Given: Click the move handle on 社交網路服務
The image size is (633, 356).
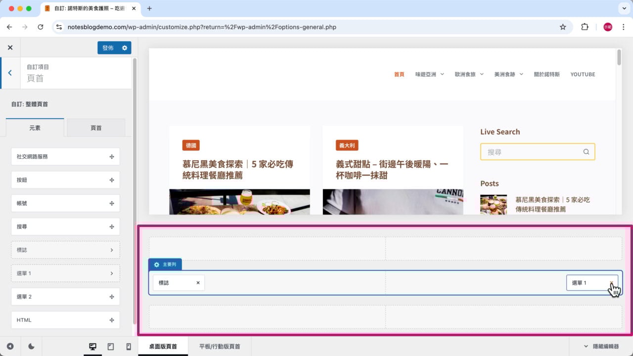Looking at the screenshot, I should point(112,157).
